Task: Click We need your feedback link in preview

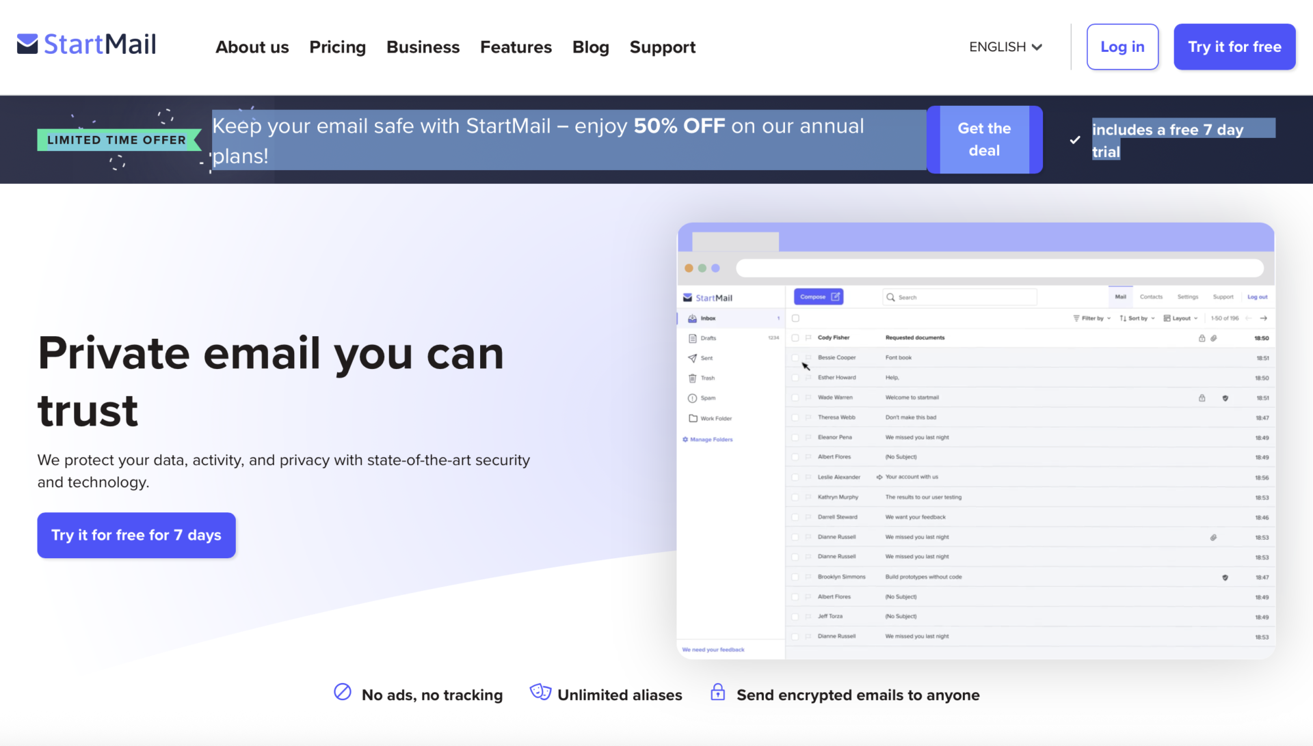Action: coord(713,650)
